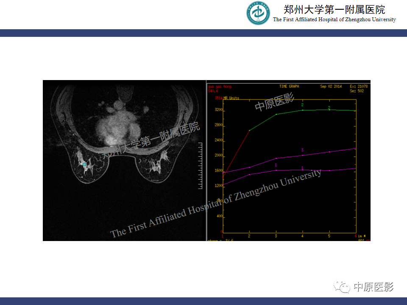Image resolution: width=407 pixels, height=305 pixels.
Task: Click the red 'S40.4' slice label
Action: tap(213, 91)
